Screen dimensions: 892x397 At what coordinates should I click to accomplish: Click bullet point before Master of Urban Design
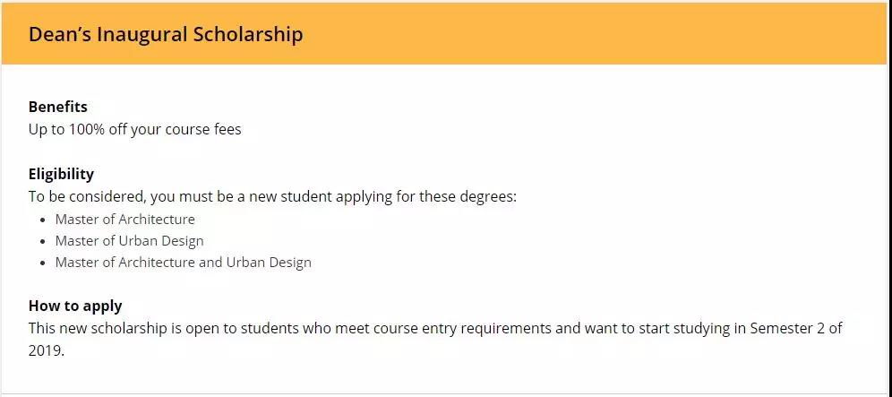tap(44, 242)
